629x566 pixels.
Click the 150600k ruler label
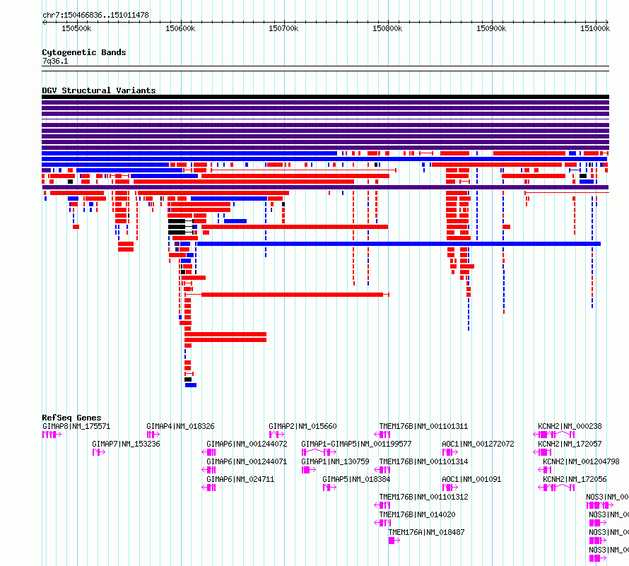tap(180, 28)
